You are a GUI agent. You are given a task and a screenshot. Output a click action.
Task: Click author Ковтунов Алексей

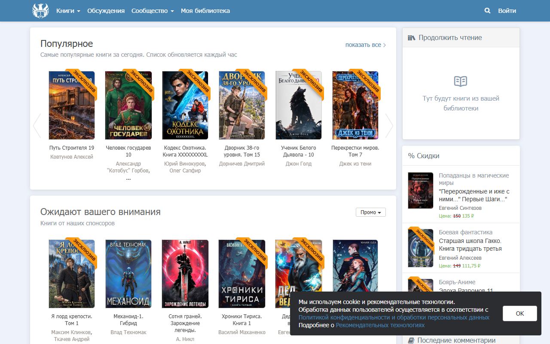pyautogui.click(x=72, y=157)
